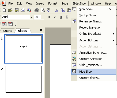117x98 pixels.
Task: Toggle Italic formatting
Action: (55, 17)
